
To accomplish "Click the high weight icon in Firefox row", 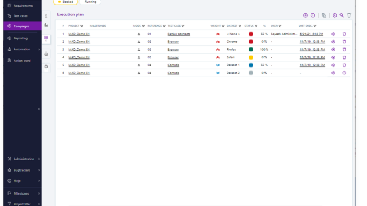I will point(218,50).
